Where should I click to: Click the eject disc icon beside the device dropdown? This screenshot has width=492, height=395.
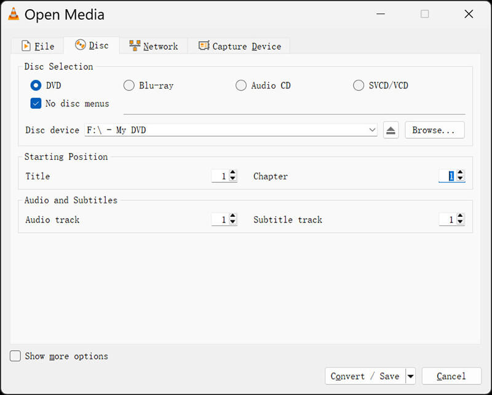click(391, 130)
